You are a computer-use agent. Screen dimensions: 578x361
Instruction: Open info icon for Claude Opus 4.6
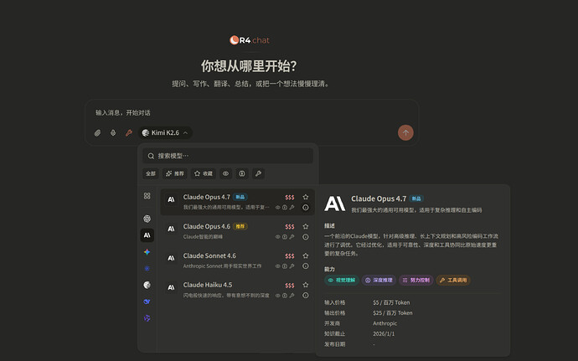point(306,237)
